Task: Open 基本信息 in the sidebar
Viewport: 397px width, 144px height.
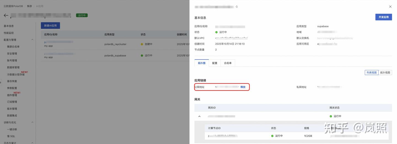Action: 9,26
